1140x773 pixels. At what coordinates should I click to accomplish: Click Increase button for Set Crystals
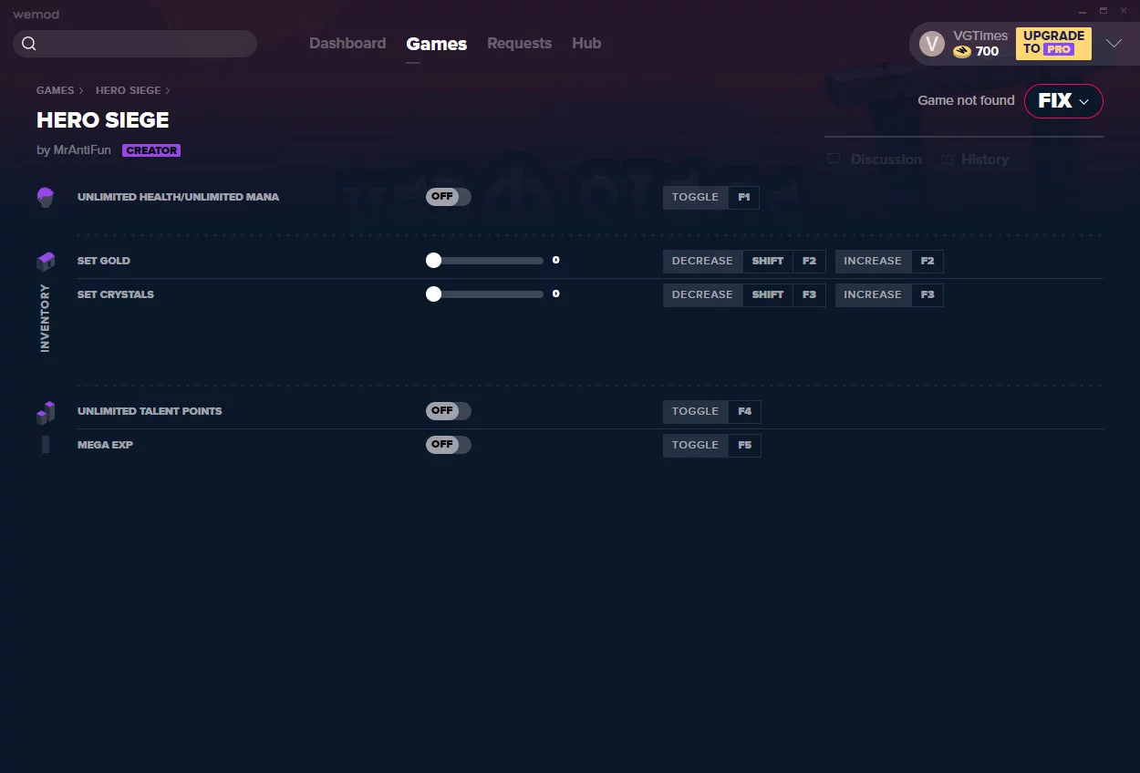(x=873, y=294)
